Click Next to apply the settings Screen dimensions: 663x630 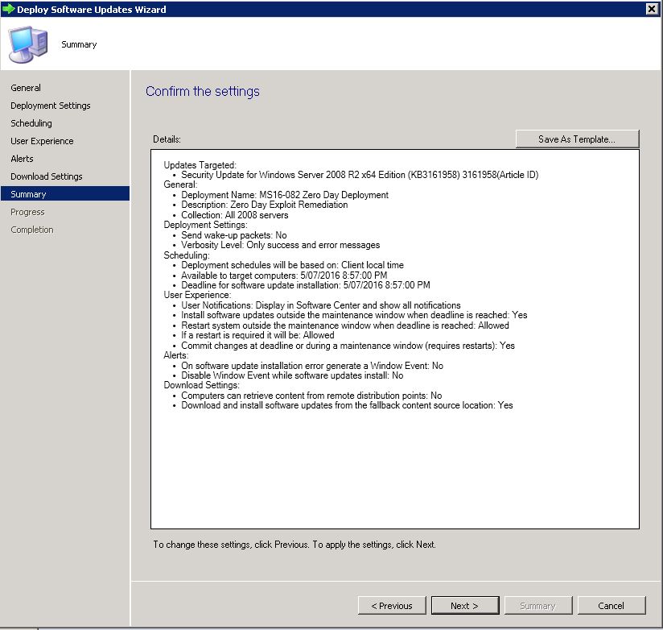(465, 606)
